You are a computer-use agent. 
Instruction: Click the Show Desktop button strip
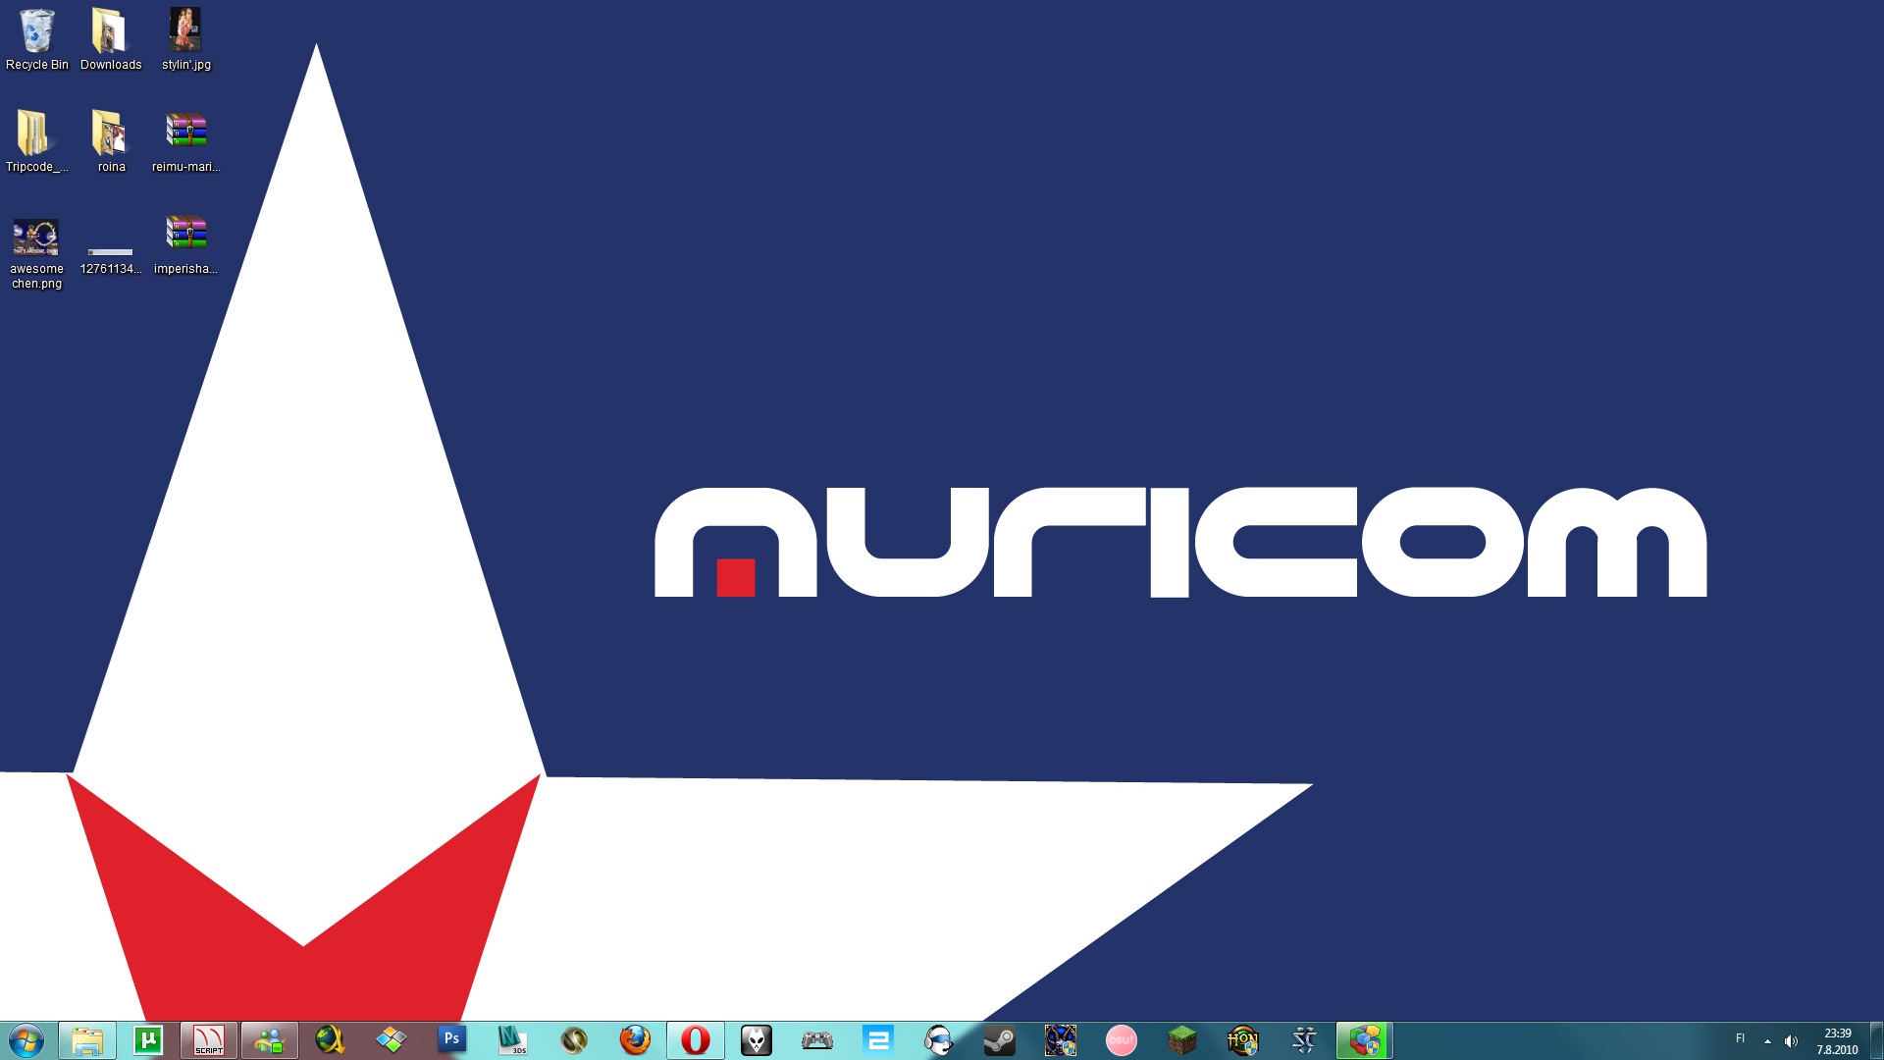tap(1876, 1041)
